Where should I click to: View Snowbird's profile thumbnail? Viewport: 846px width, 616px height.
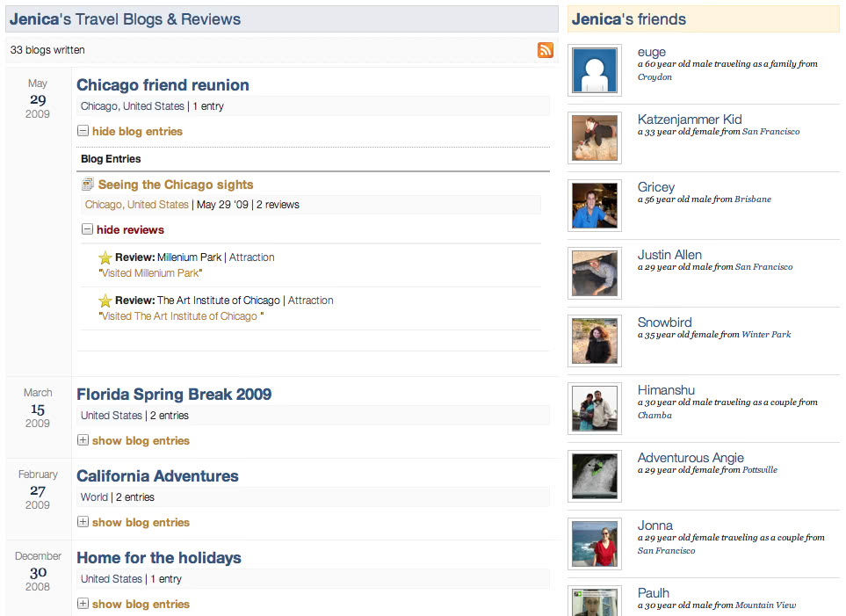[595, 341]
